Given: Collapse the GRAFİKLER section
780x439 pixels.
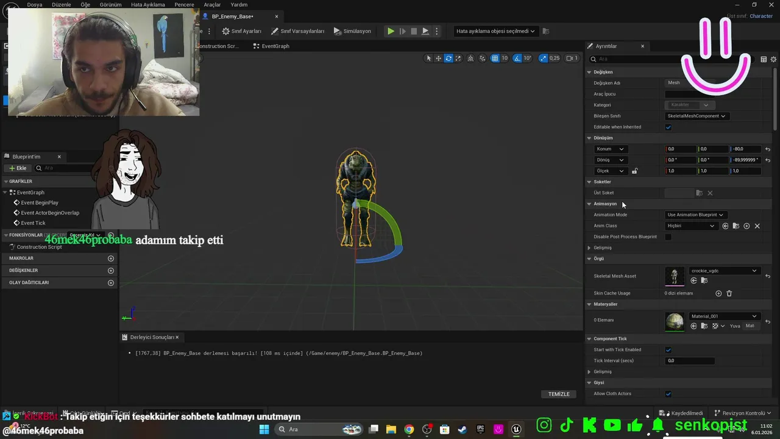Looking at the screenshot, I should (x=5, y=181).
